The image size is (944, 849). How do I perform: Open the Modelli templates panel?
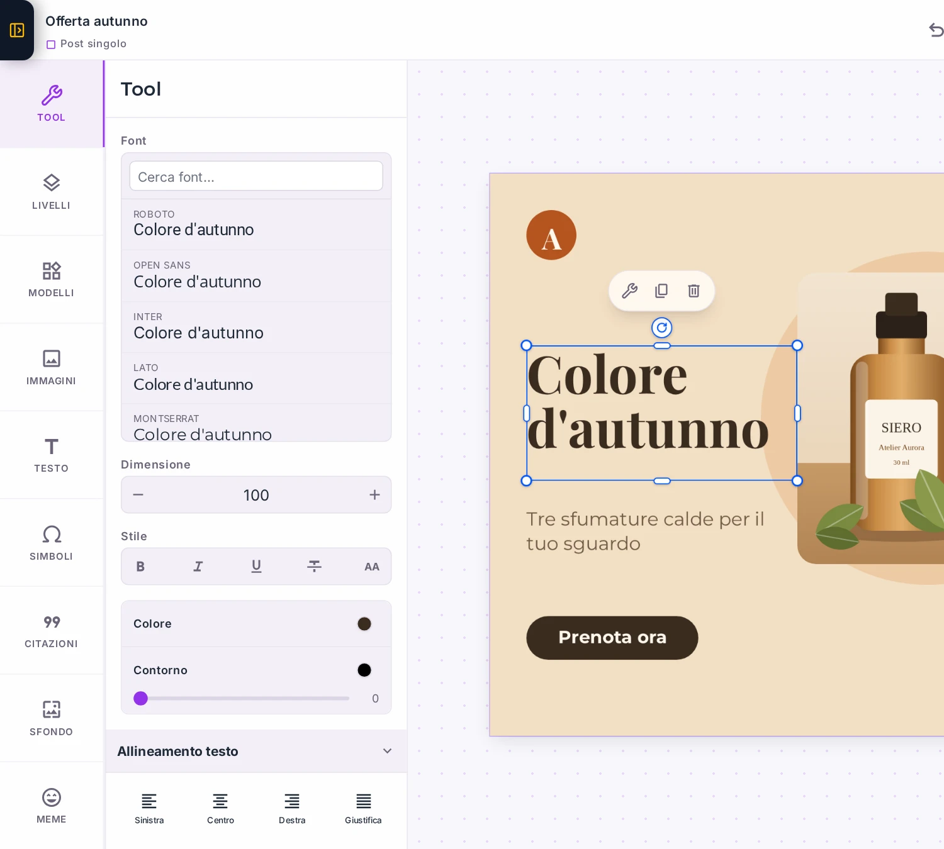click(x=52, y=279)
